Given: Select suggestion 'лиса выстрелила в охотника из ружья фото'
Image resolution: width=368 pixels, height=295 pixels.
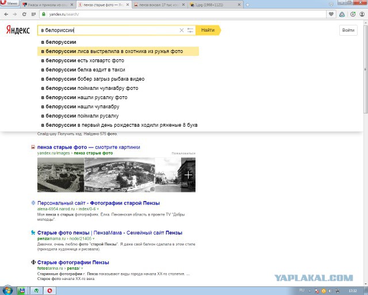Looking at the screenshot, I should pyautogui.click(x=118, y=51).
